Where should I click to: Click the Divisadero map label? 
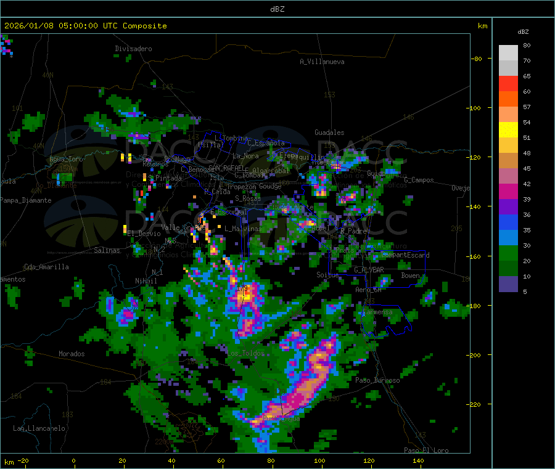(133, 49)
